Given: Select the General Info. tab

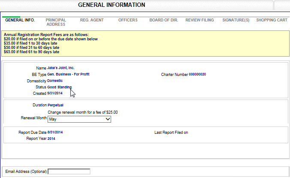Looking at the screenshot, I should pyautogui.click(x=19, y=20).
